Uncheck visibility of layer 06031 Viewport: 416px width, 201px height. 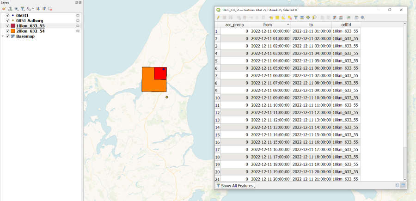pos(7,15)
